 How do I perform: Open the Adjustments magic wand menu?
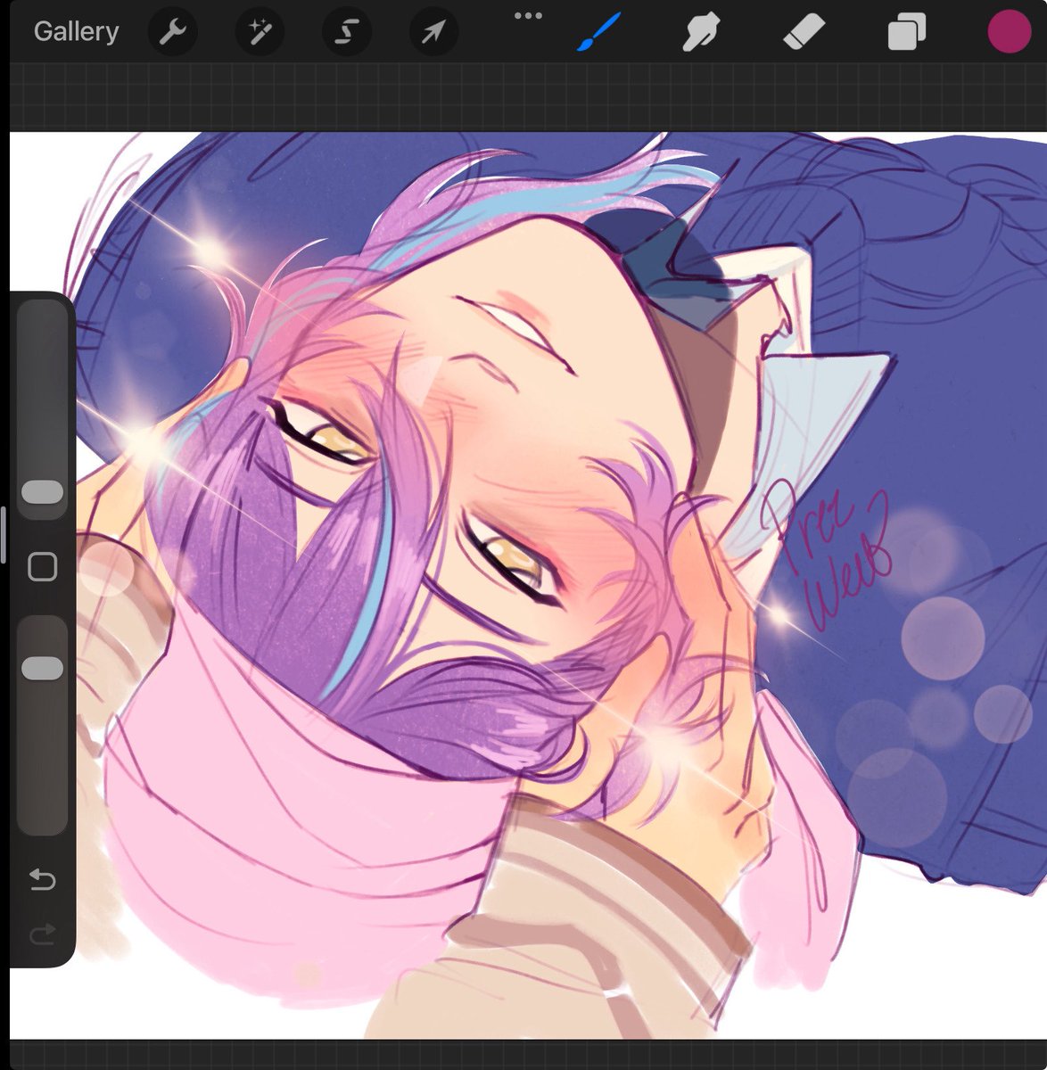259,32
